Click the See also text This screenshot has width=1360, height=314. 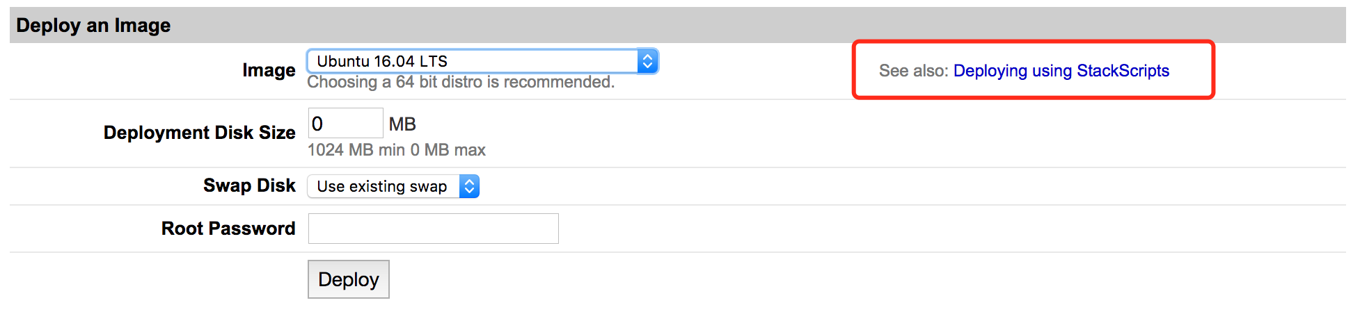tap(914, 71)
